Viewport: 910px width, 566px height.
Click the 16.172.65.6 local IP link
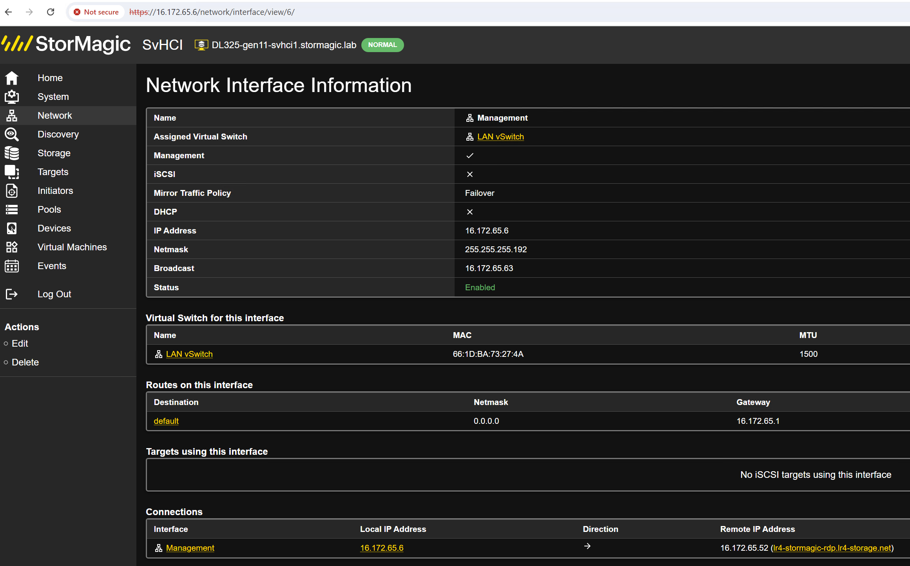(x=382, y=548)
